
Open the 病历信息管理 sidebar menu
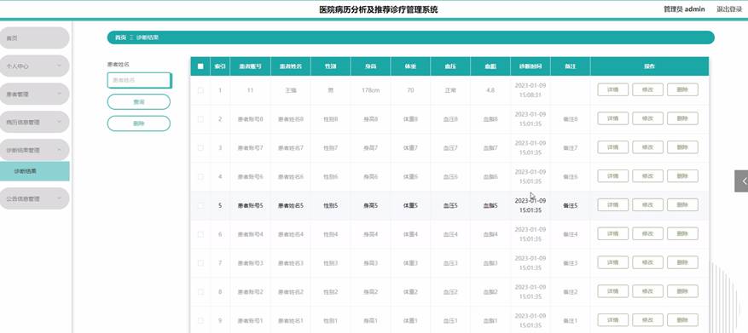[x=34, y=122]
